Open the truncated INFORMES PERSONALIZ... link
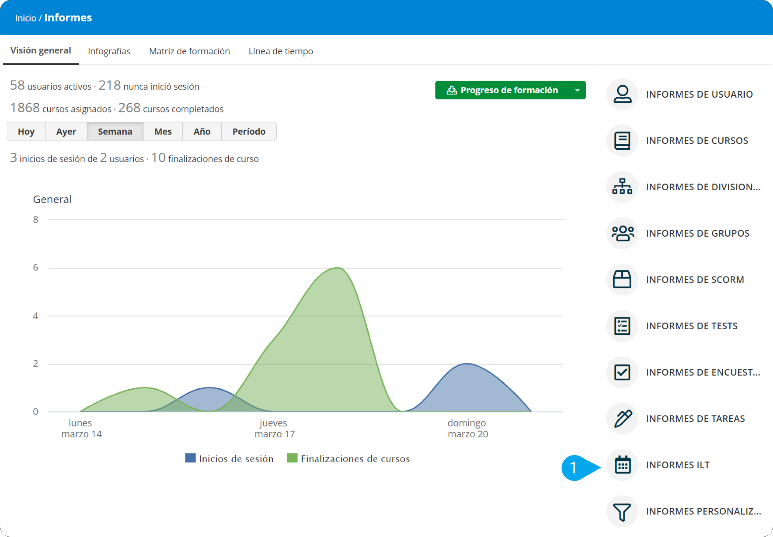The width and height of the screenshot is (773, 537). click(703, 511)
